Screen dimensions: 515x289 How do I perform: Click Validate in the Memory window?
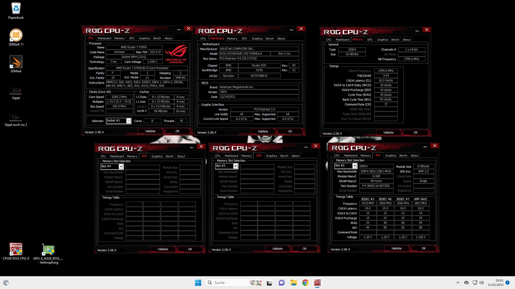[388, 132]
